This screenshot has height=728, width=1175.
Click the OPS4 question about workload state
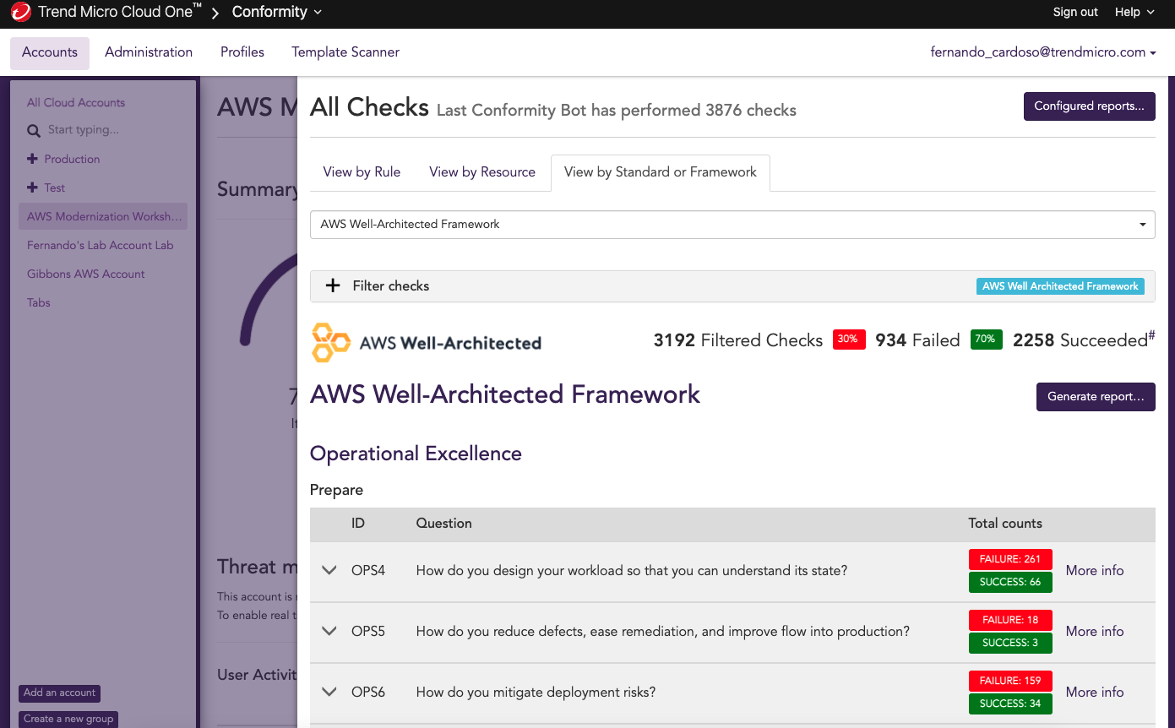click(632, 570)
